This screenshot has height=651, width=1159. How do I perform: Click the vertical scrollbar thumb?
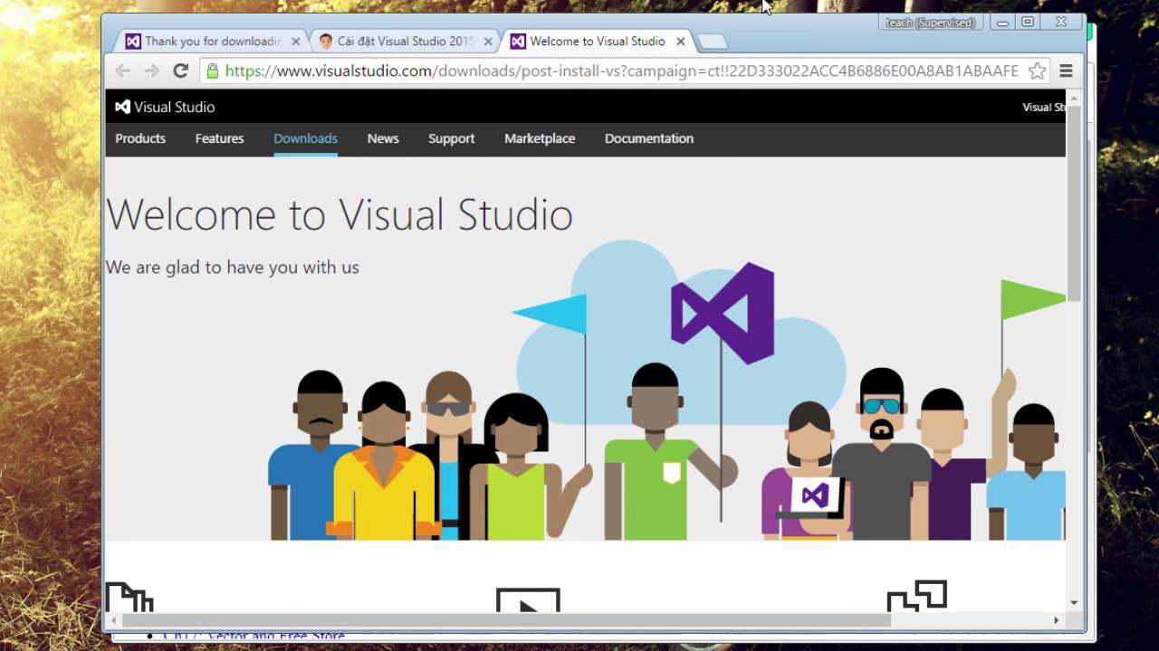click(1074, 203)
